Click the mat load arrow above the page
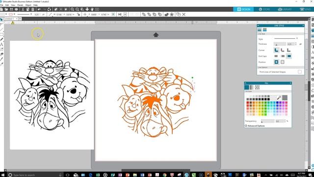This screenshot has width=314, height=177. [x=156, y=35]
